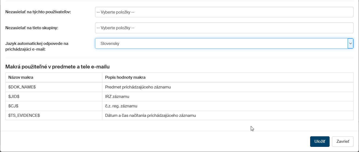Save settings with the Uložiť button

[x=320, y=141]
